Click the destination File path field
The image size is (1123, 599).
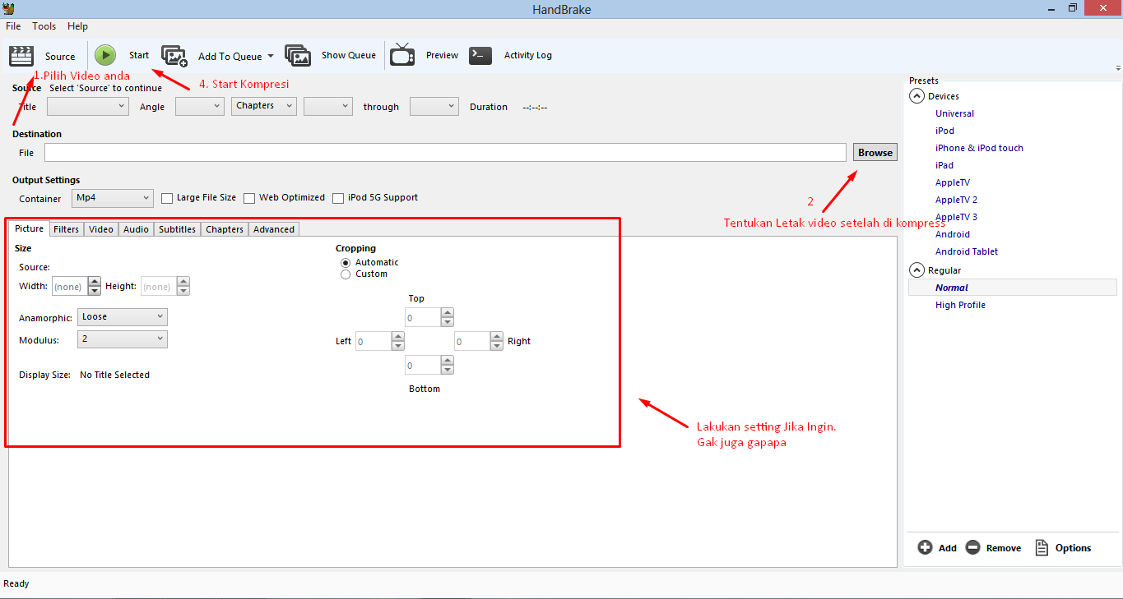pyautogui.click(x=445, y=153)
